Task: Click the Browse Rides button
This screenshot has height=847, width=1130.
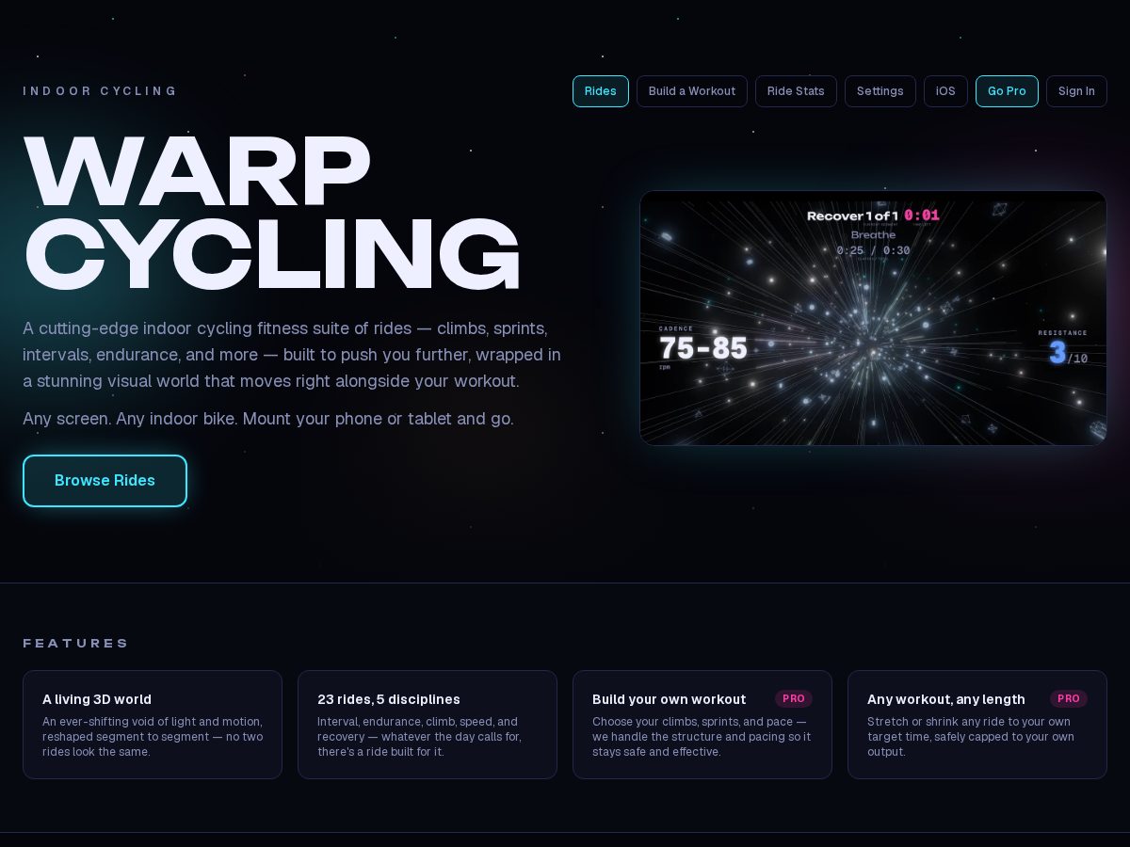Action: 105,481
